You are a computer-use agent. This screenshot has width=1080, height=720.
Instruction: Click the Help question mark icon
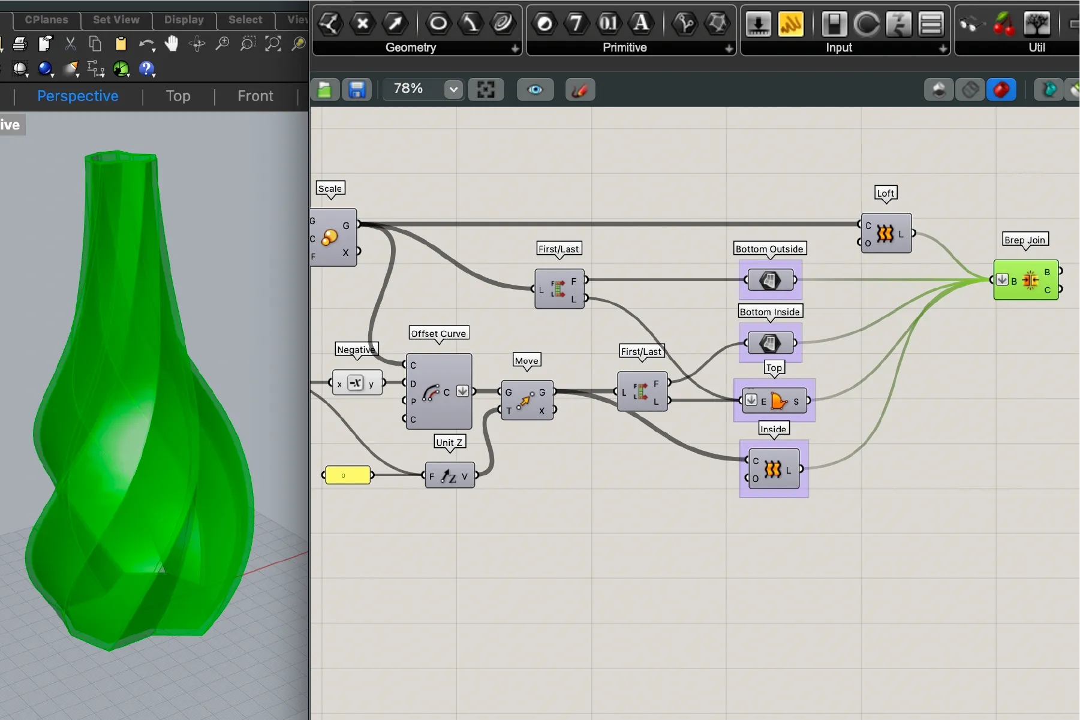(x=146, y=69)
